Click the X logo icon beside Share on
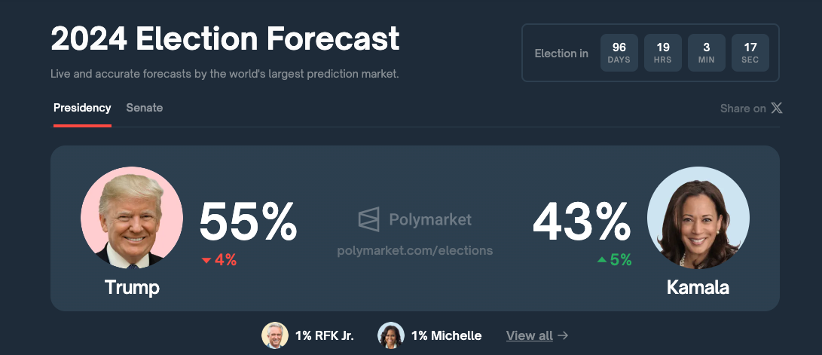The height and width of the screenshot is (355, 822). click(x=776, y=108)
